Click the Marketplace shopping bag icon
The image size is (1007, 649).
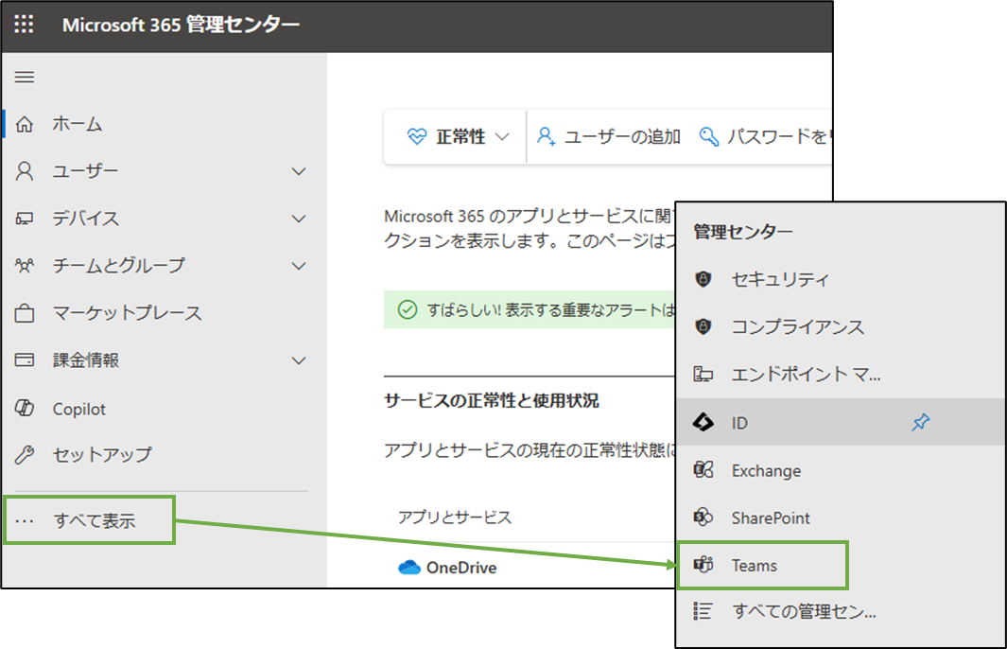click(x=25, y=313)
